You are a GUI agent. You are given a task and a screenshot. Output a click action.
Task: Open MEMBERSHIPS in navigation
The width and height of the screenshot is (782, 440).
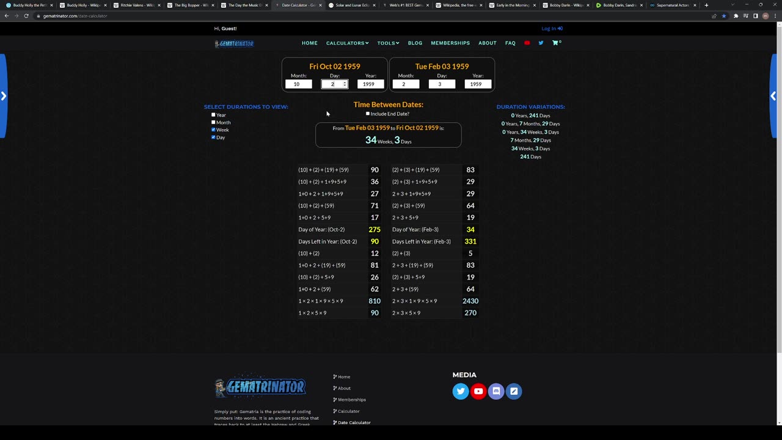450,43
